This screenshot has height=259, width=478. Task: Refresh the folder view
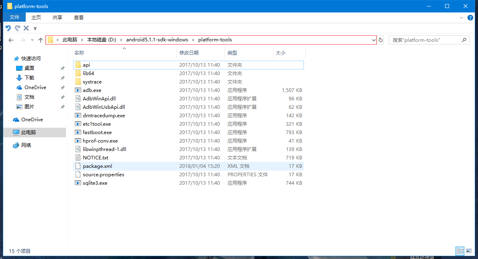tap(381, 40)
